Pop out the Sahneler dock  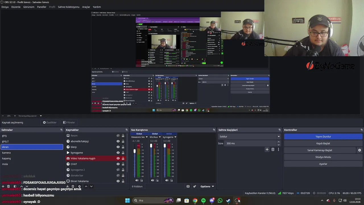61,130
